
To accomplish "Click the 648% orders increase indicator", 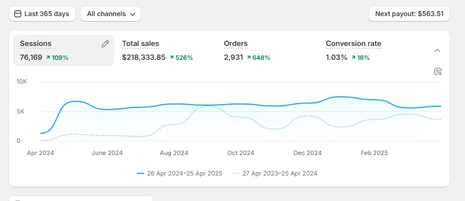I will [258, 58].
